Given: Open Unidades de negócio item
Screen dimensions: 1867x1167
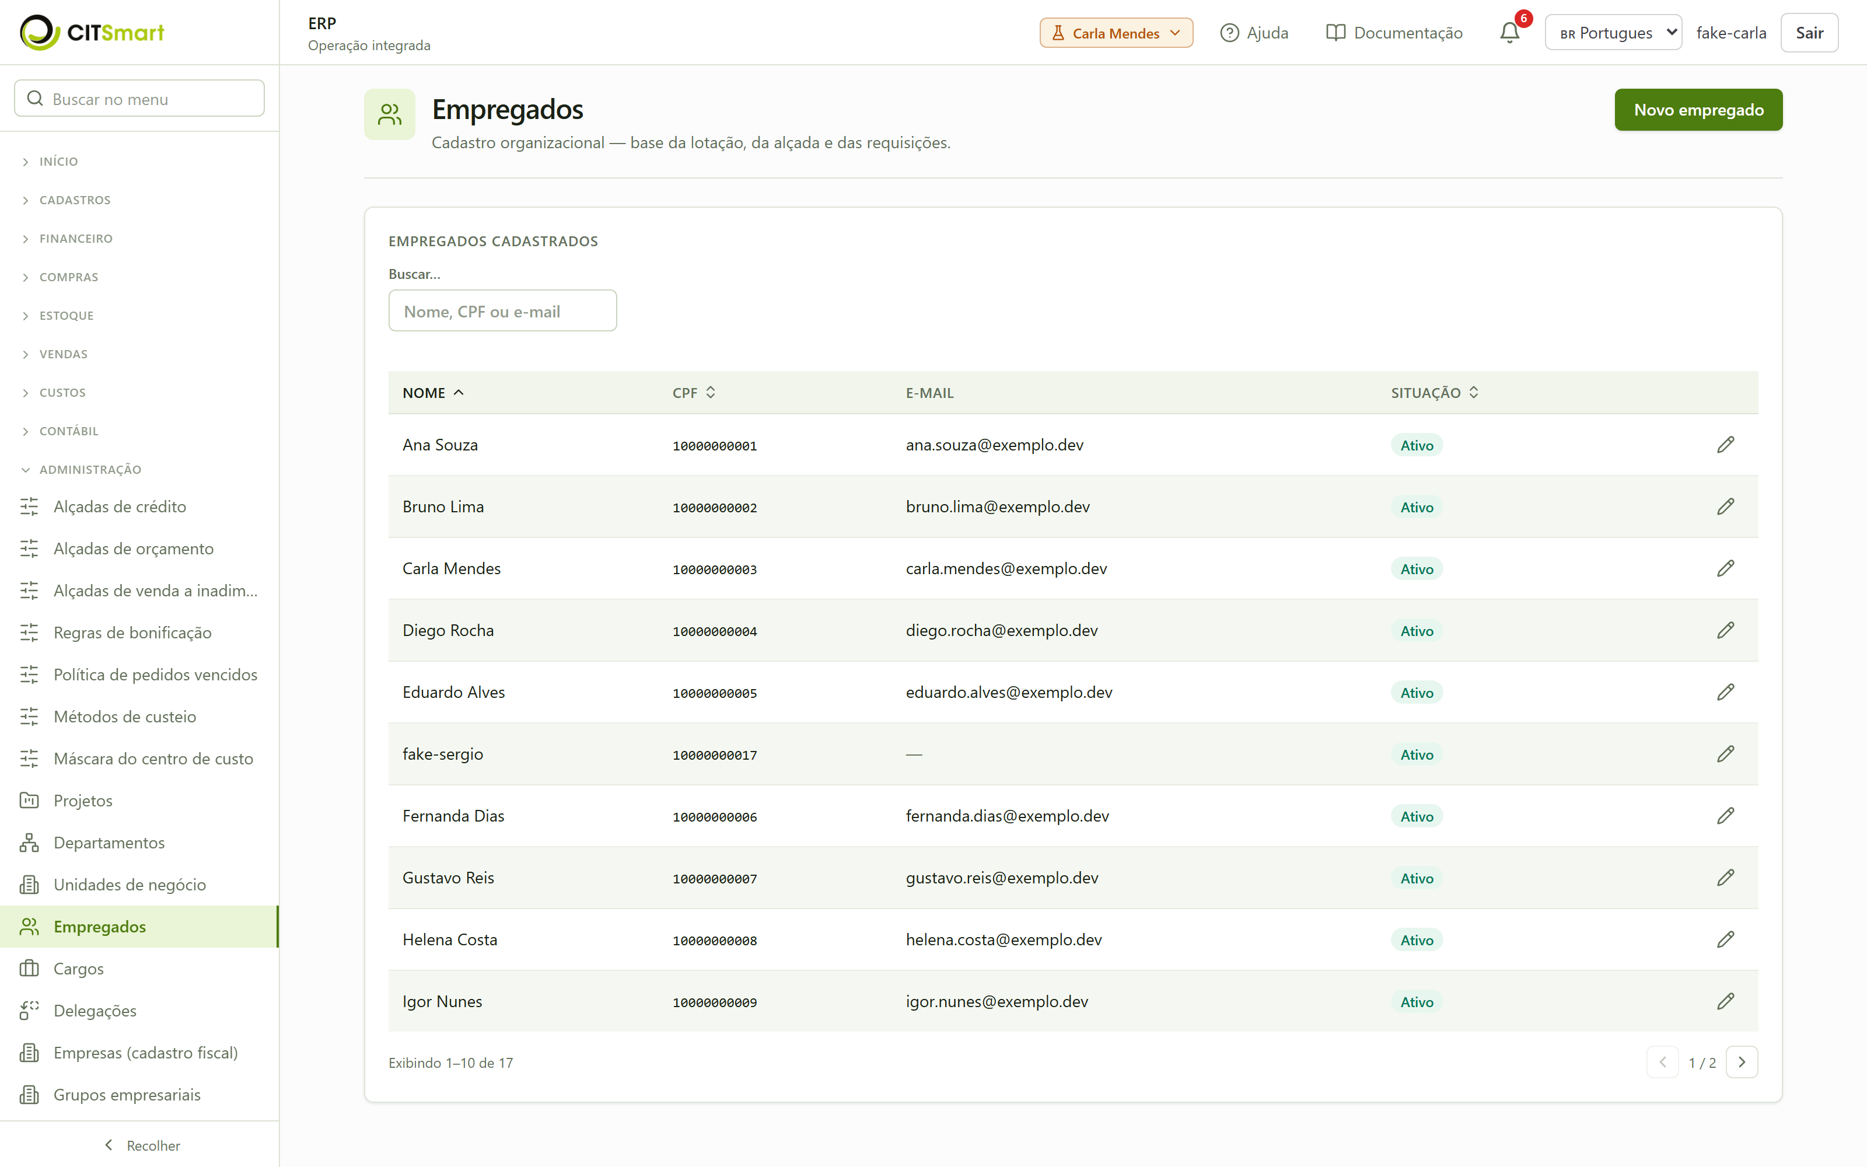Looking at the screenshot, I should pos(139,885).
